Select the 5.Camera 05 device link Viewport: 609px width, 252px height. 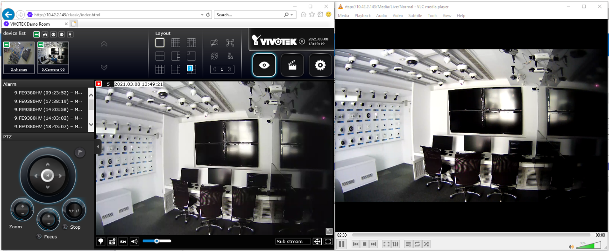click(53, 69)
